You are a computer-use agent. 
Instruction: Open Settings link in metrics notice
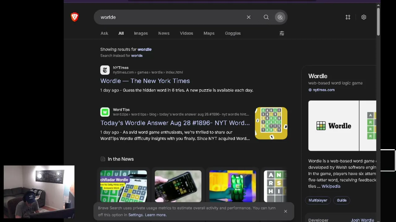(136, 215)
